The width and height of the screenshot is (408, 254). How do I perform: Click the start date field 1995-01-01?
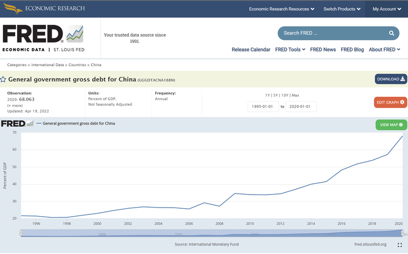coord(263,106)
